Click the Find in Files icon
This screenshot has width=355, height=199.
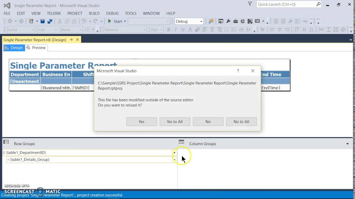coord(211,21)
